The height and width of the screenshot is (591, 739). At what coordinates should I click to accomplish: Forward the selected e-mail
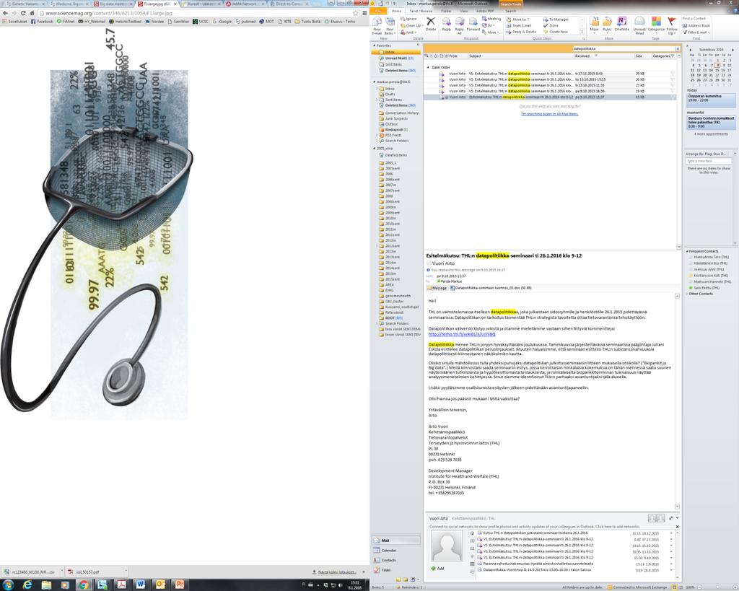tap(473, 24)
